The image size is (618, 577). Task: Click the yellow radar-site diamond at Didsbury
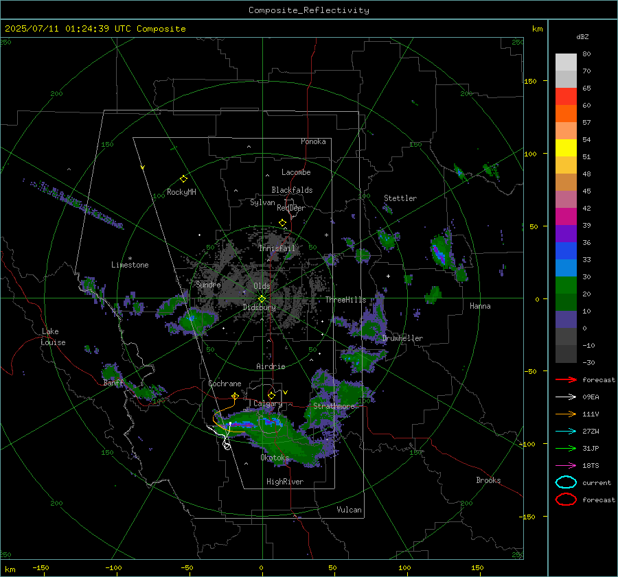[x=262, y=299]
